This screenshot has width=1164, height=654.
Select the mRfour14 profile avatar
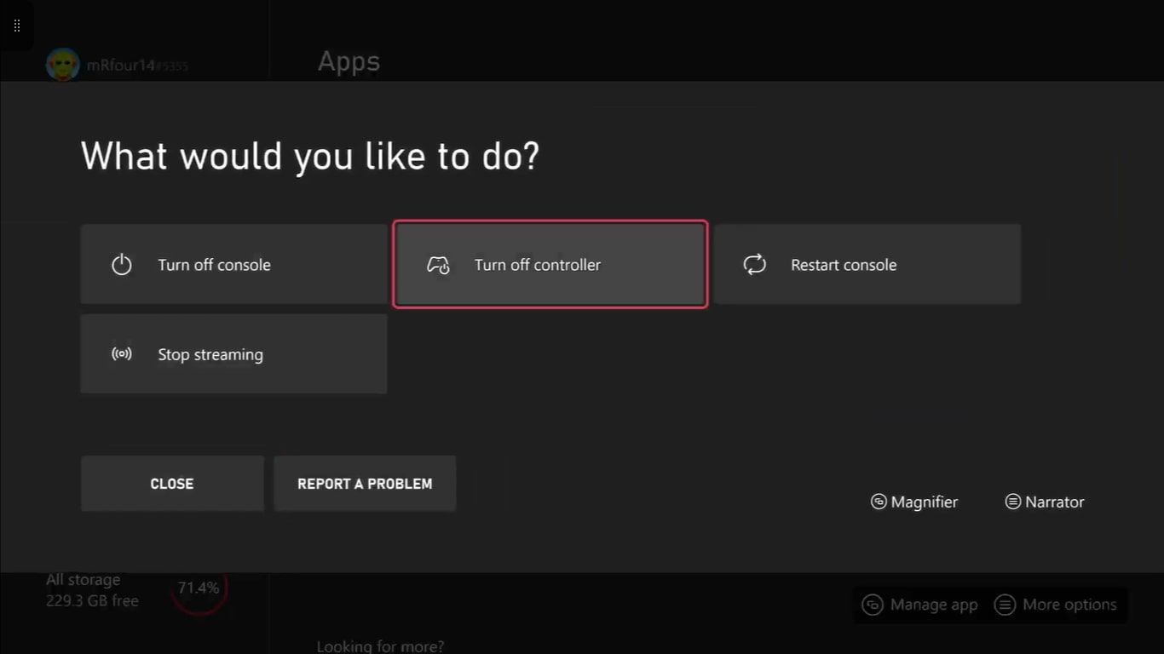(62, 64)
